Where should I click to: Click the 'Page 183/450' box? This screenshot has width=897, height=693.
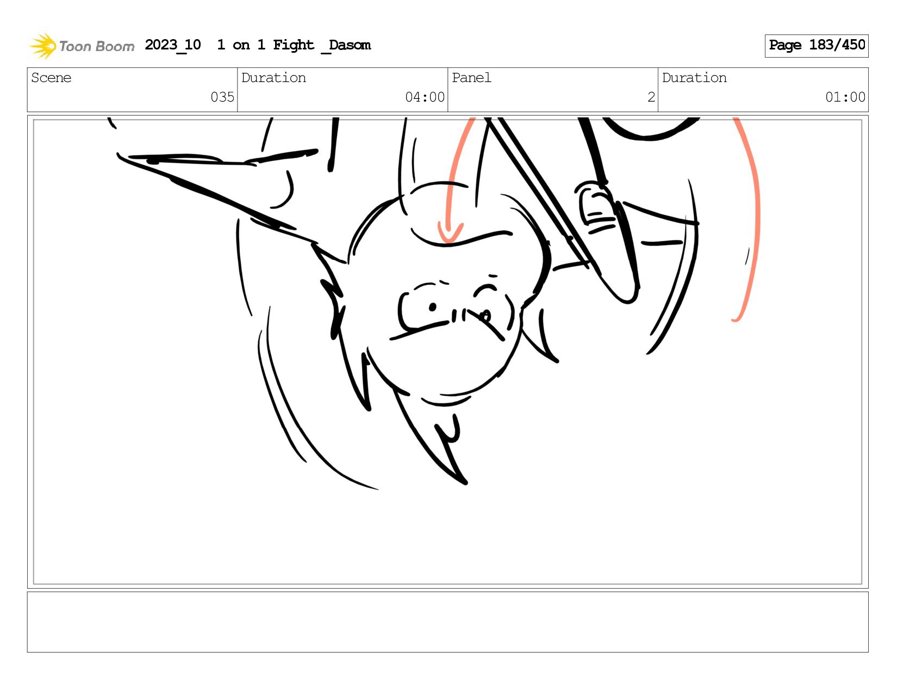(x=817, y=46)
